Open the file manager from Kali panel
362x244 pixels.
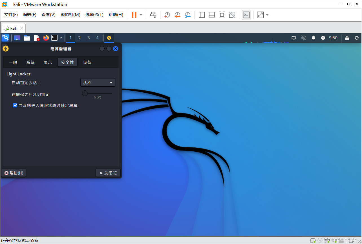point(27,38)
